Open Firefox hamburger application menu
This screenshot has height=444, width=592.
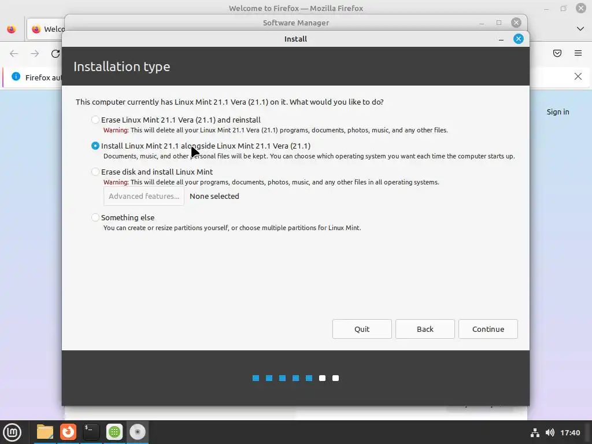coord(578,53)
